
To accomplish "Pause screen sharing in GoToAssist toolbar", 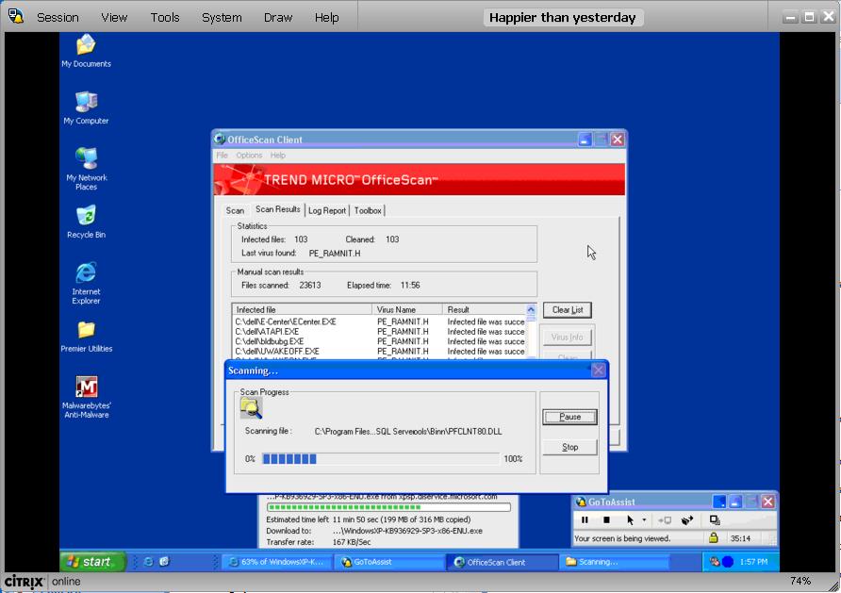I will coord(585,519).
